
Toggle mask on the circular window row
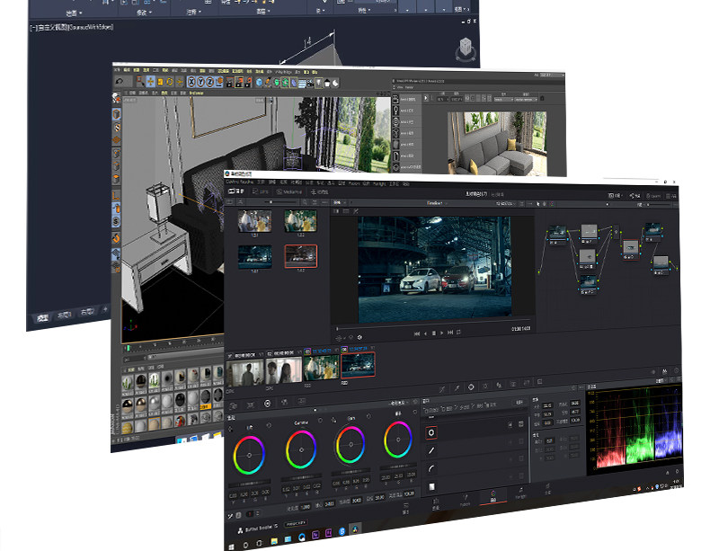520,424
